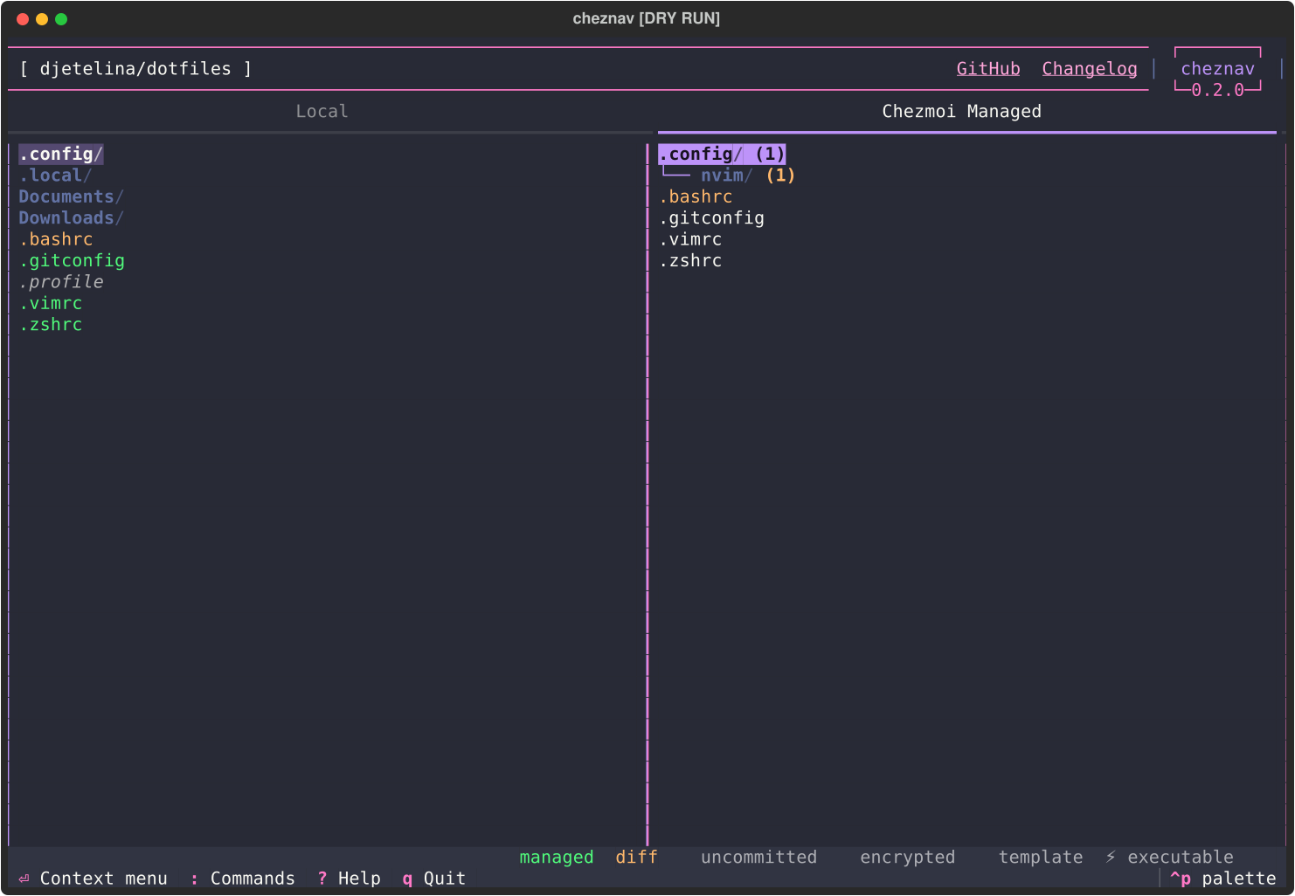Expand nvim/ (1) subfolder
Image resolution: width=1295 pixels, height=896 pixels.
click(748, 176)
